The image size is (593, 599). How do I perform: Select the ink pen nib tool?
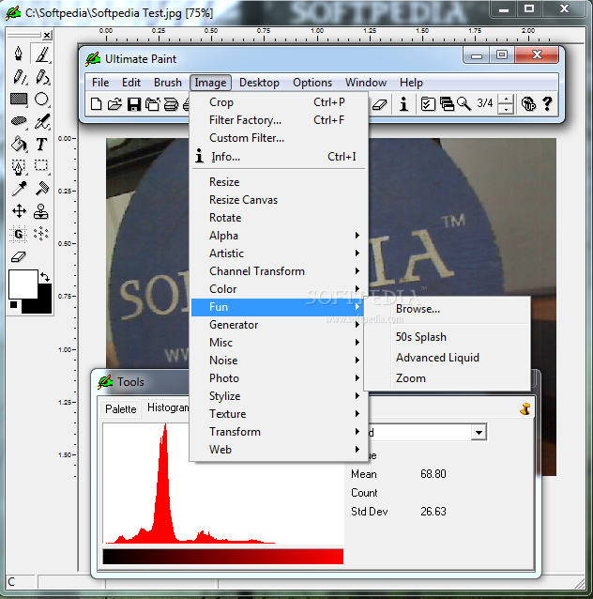click(x=19, y=54)
